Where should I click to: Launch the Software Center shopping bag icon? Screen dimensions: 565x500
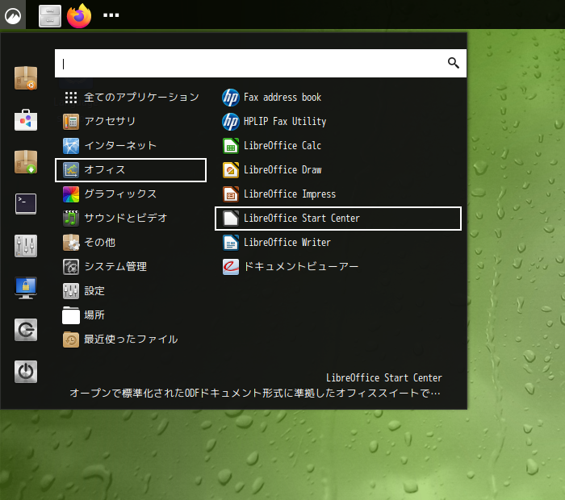(x=26, y=120)
